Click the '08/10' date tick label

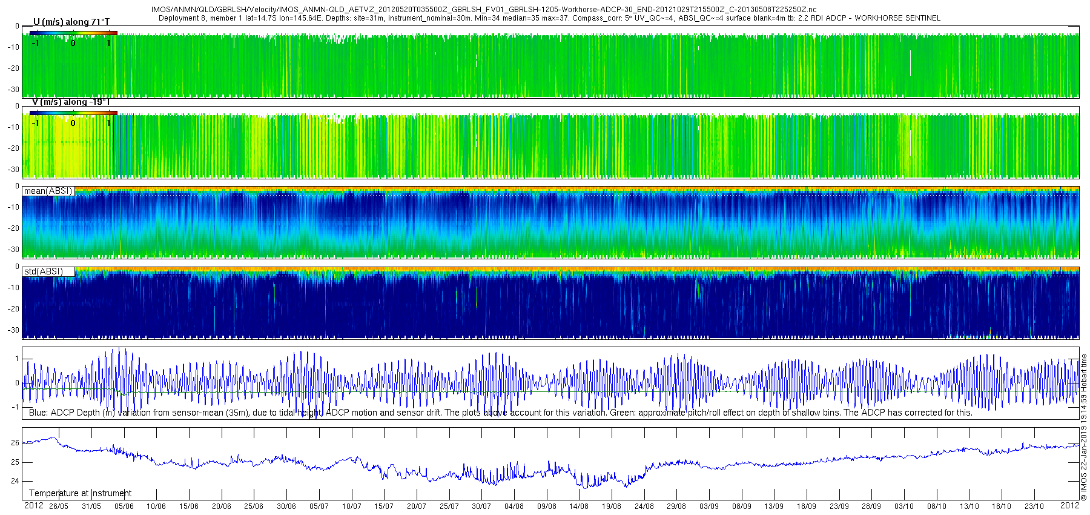[937, 507]
